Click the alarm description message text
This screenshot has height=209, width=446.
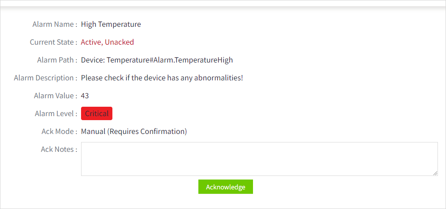pyautogui.click(x=162, y=78)
